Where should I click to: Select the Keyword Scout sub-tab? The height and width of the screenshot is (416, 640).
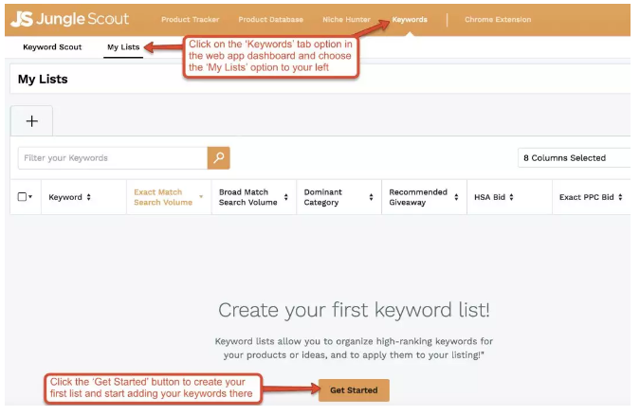coord(52,46)
